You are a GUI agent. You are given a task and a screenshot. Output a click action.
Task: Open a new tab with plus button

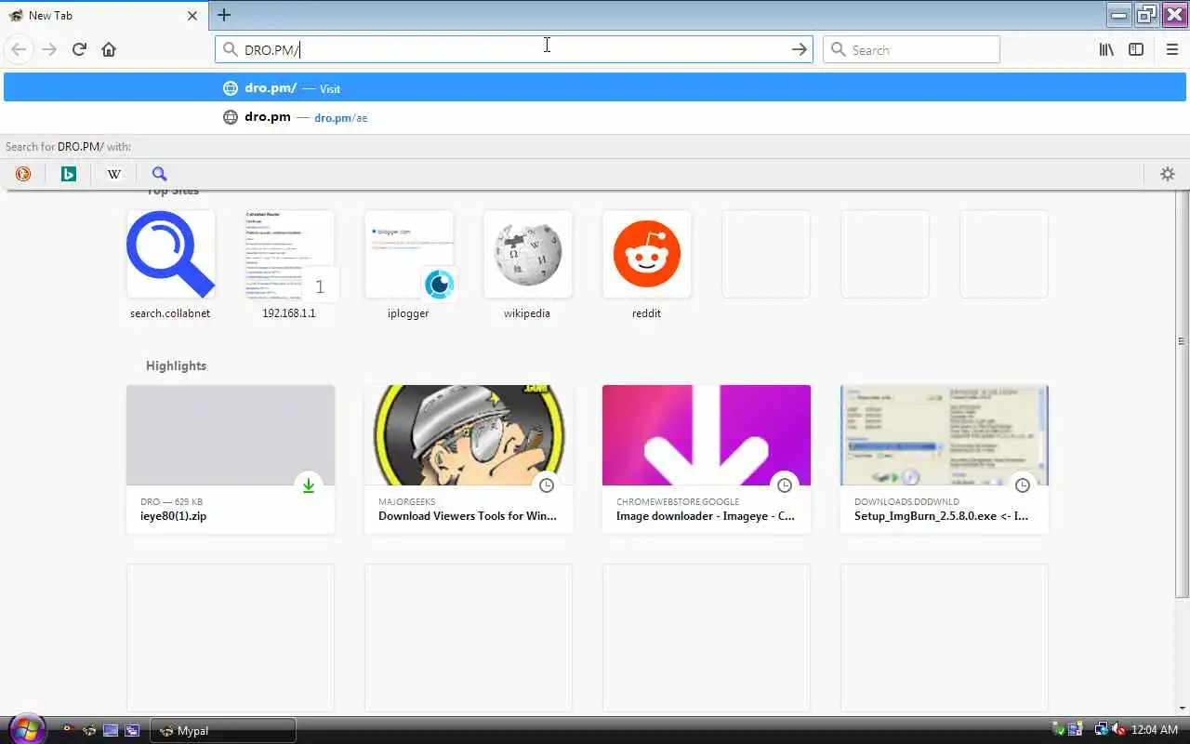point(223,15)
